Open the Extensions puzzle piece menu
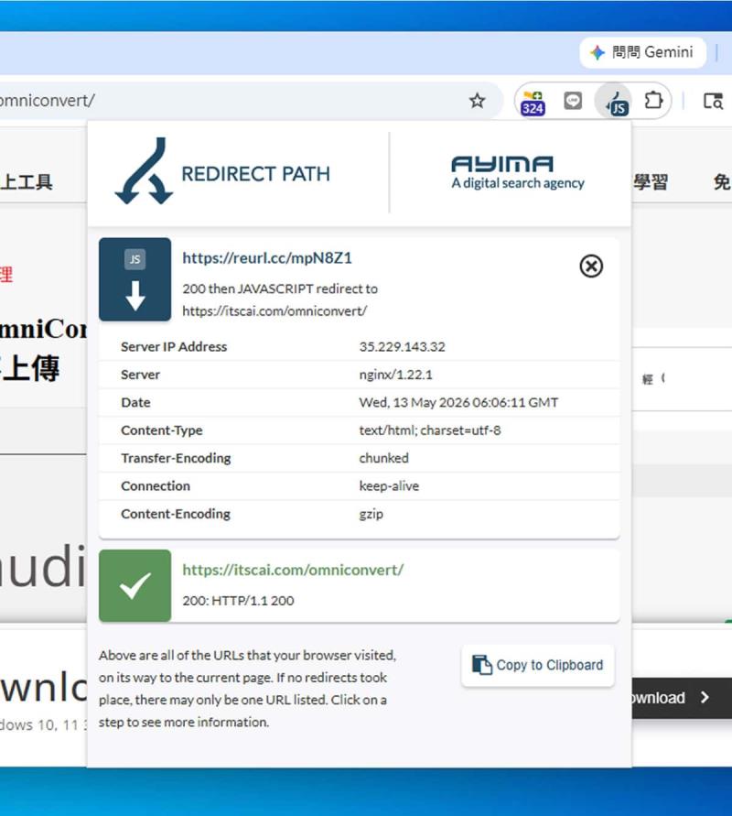The image size is (732, 816). tap(653, 101)
